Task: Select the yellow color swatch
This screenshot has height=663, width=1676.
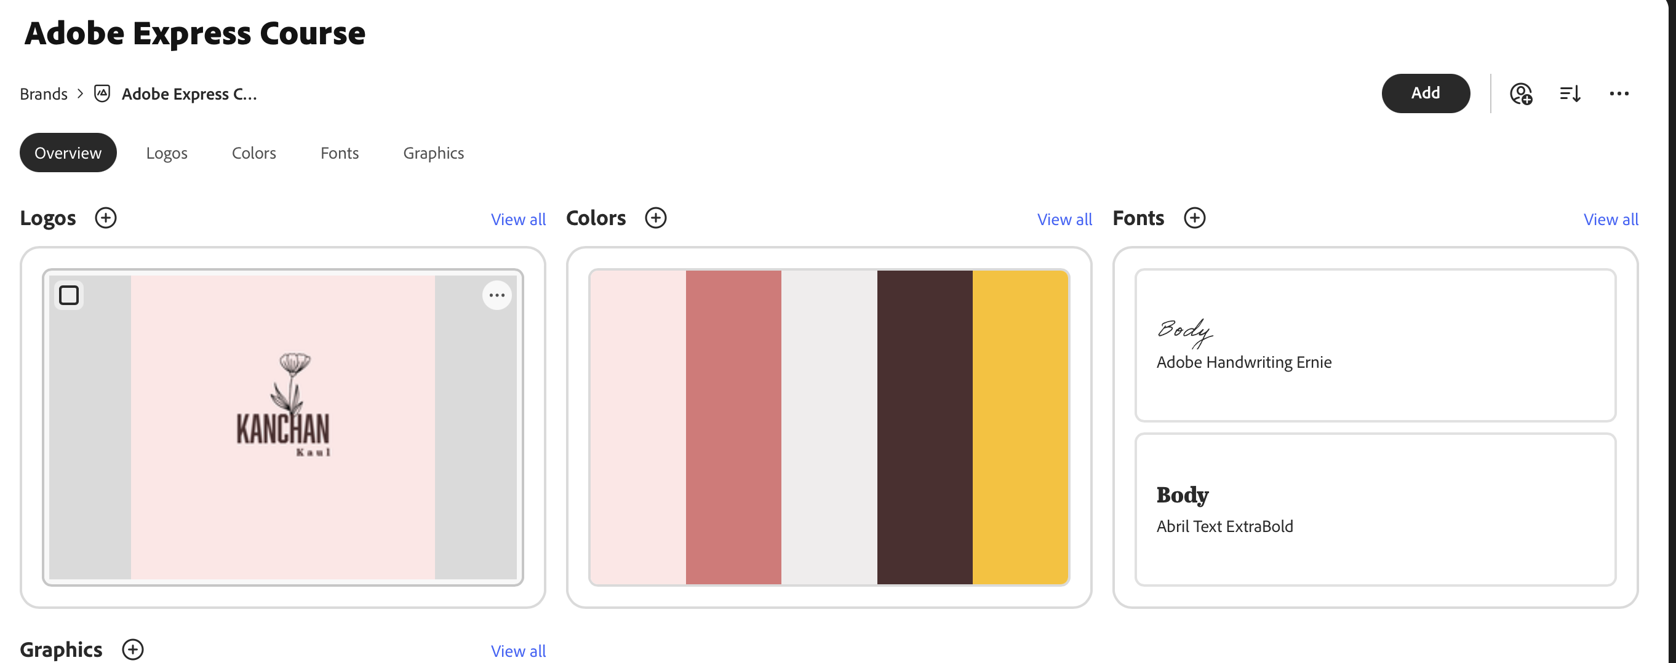Action: (1020, 427)
